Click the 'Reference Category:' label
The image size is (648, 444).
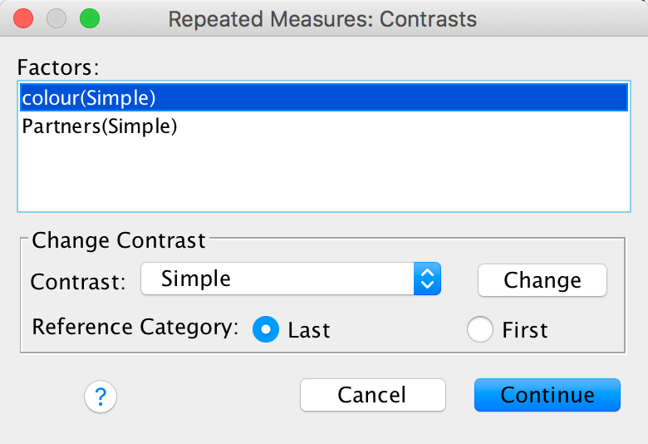[135, 327]
